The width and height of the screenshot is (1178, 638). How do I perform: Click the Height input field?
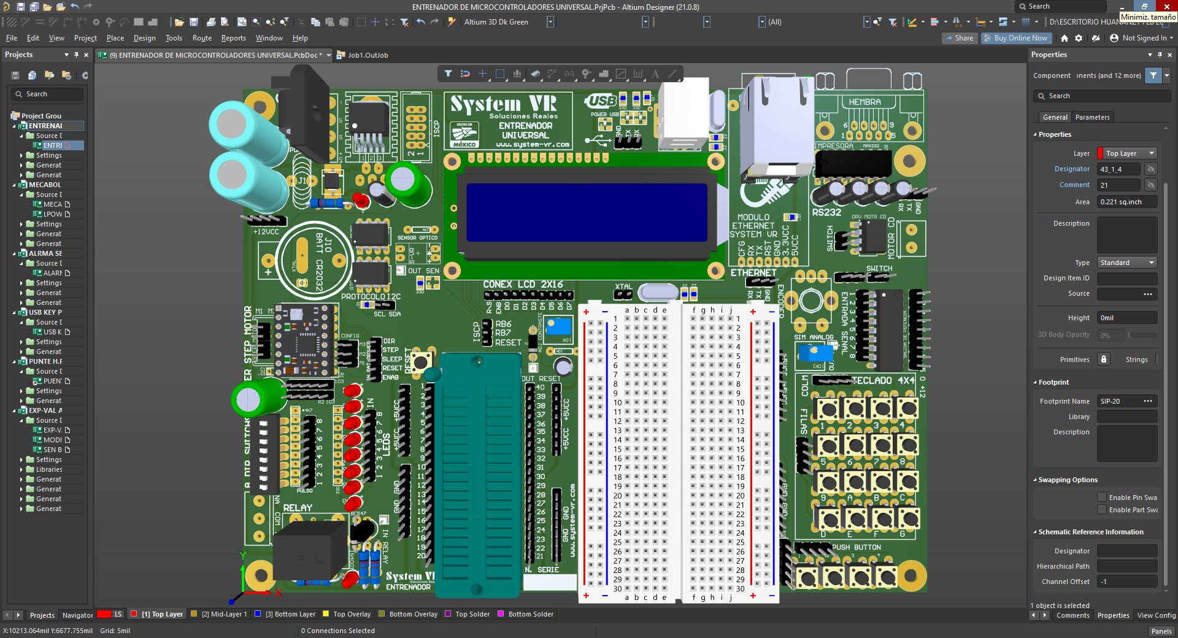click(1126, 318)
